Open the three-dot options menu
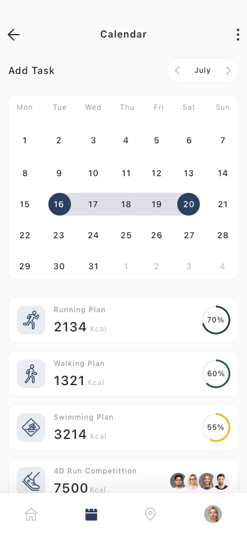247x535 pixels. click(238, 35)
